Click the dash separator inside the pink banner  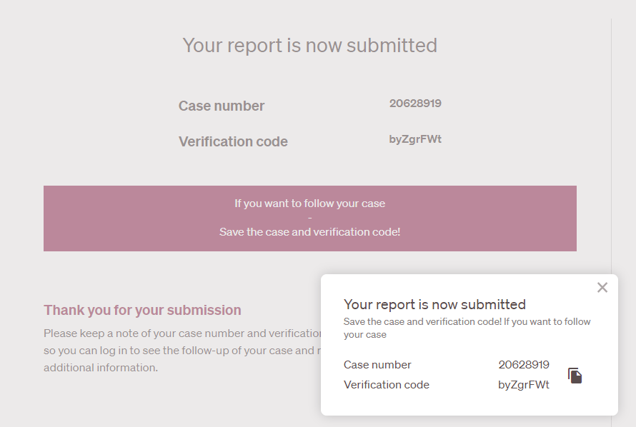pos(309,218)
